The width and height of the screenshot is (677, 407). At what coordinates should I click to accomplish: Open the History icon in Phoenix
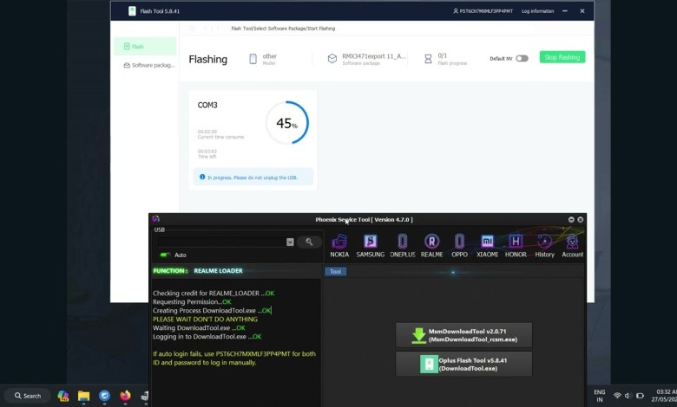tap(544, 246)
